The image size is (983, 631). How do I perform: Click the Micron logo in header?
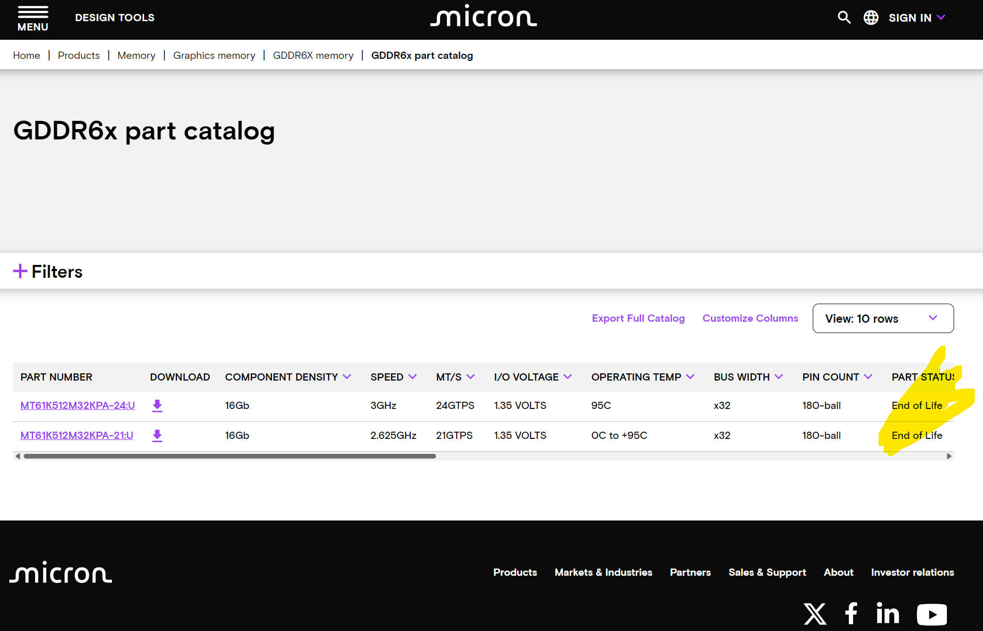(484, 16)
